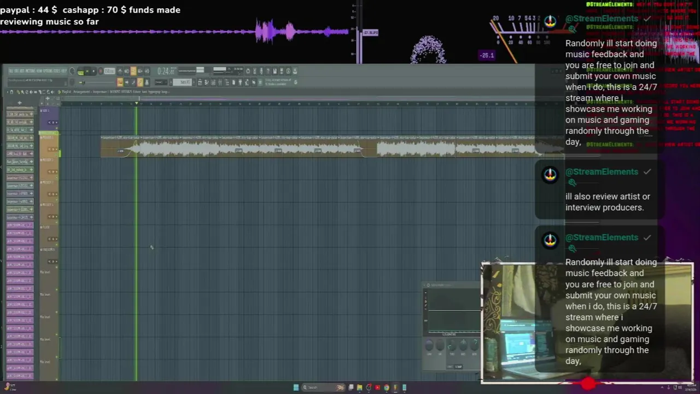Open the Mixer view shortcut icon
The width and height of the screenshot is (700, 394).
(x=220, y=82)
